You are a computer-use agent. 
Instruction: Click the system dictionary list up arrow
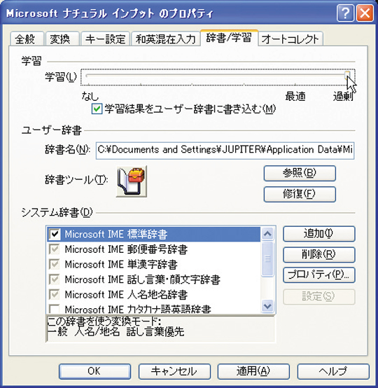[267, 234]
